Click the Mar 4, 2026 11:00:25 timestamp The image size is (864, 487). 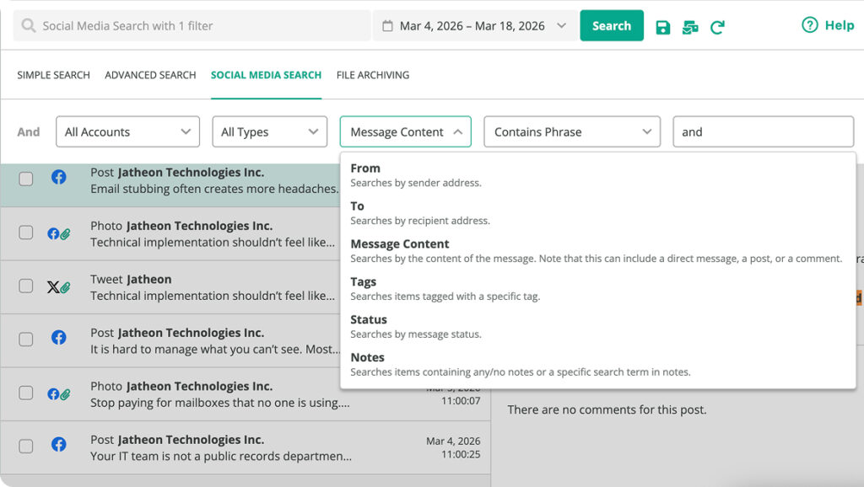click(x=453, y=447)
